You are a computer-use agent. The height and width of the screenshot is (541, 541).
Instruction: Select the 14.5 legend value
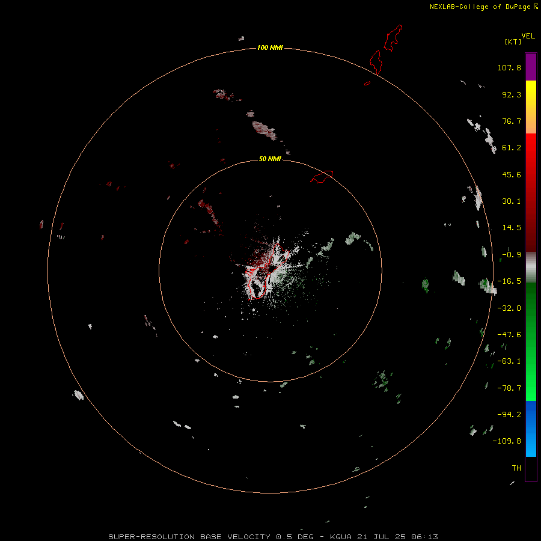click(x=512, y=228)
